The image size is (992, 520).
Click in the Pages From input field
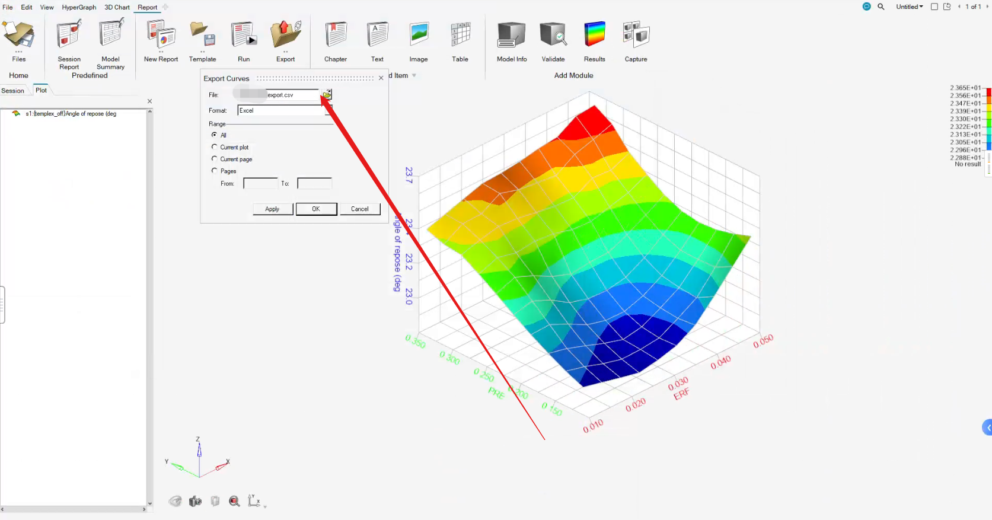pos(260,183)
